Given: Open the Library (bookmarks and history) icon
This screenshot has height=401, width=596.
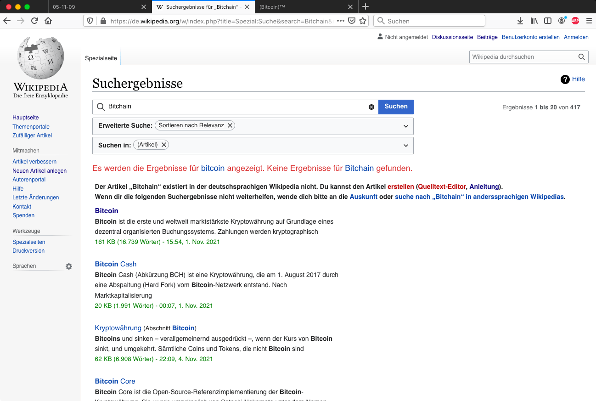Looking at the screenshot, I should tap(534, 21).
